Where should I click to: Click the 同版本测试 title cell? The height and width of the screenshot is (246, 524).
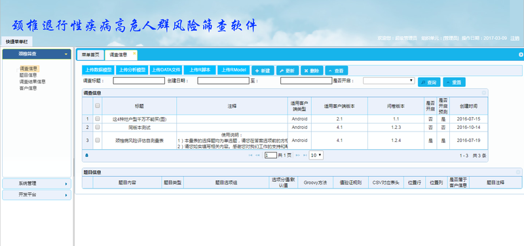[140, 127]
